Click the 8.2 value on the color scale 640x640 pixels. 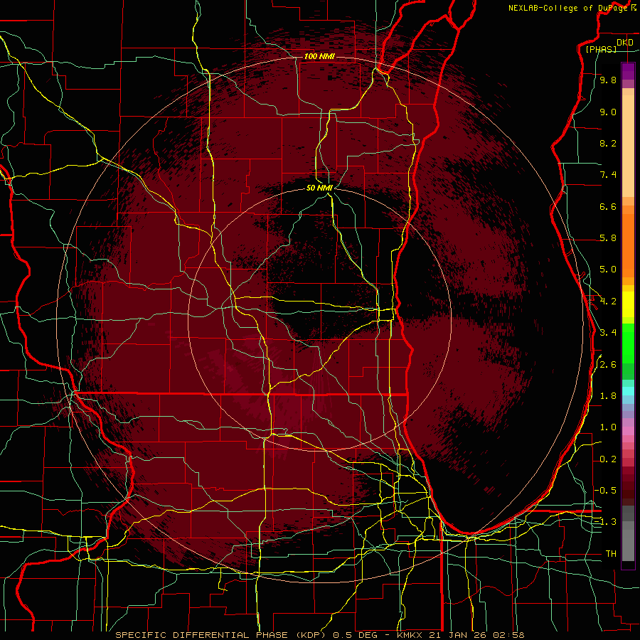click(608, 143)
